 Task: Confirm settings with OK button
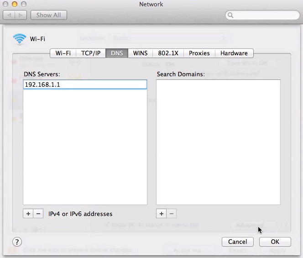275,242
